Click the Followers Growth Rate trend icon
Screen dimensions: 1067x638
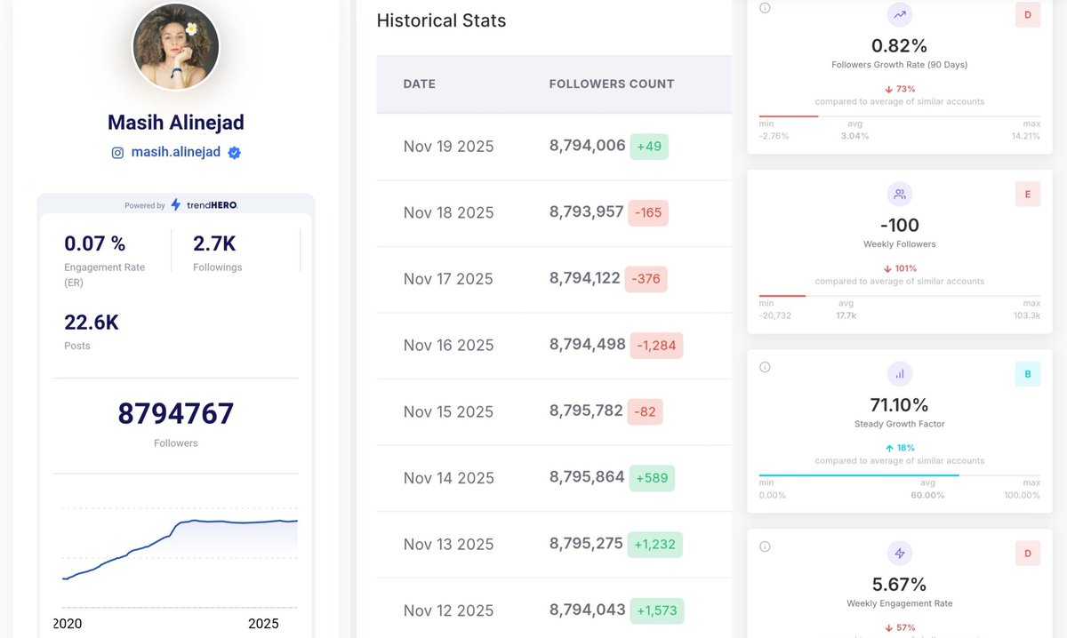click(x=899, y=14)
